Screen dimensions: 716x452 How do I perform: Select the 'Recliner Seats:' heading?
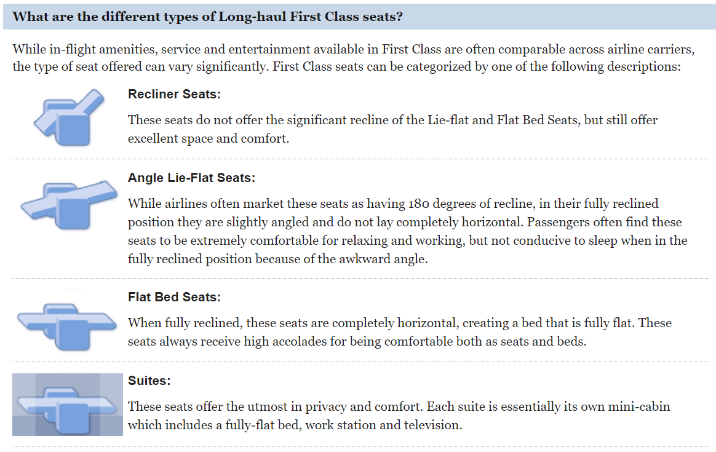174,94
